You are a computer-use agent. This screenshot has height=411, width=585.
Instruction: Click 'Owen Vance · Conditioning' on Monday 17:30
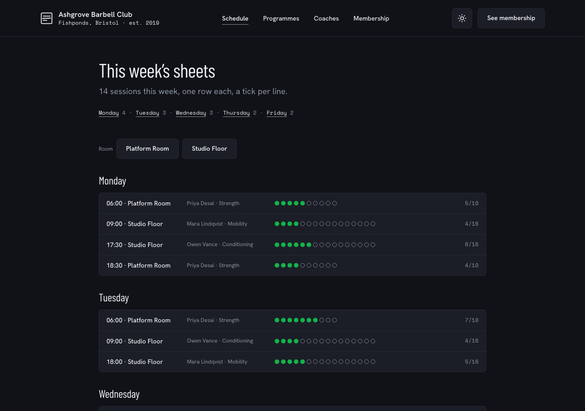pyautogui.click(x=220, y=244)
